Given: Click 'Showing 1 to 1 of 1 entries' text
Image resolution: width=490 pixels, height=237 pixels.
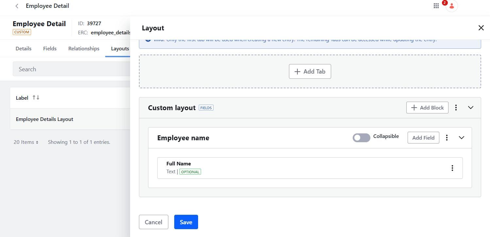Looking at the screenshot, I should 79,142.
